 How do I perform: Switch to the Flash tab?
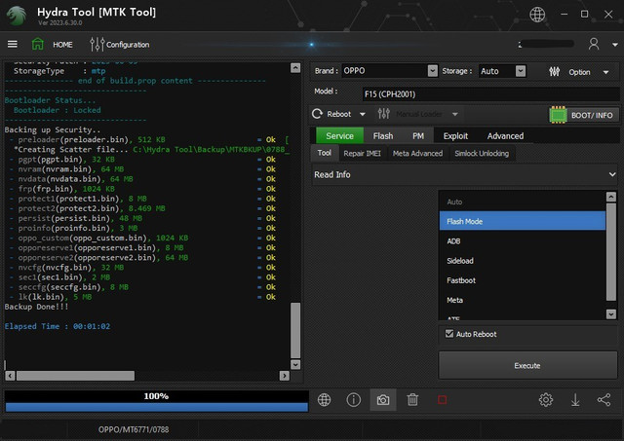click(x=383, y=136)
